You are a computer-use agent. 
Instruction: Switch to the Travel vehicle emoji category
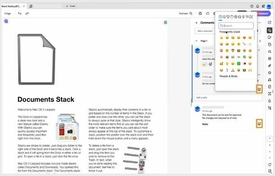point(240,17)
